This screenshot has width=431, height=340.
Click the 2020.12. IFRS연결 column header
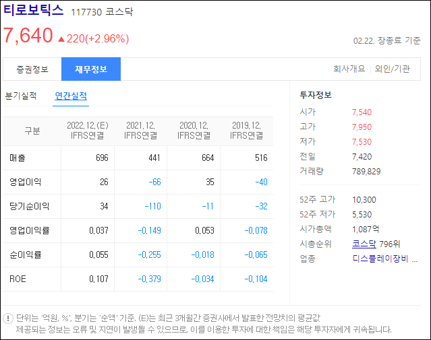(x=194, y=131)
